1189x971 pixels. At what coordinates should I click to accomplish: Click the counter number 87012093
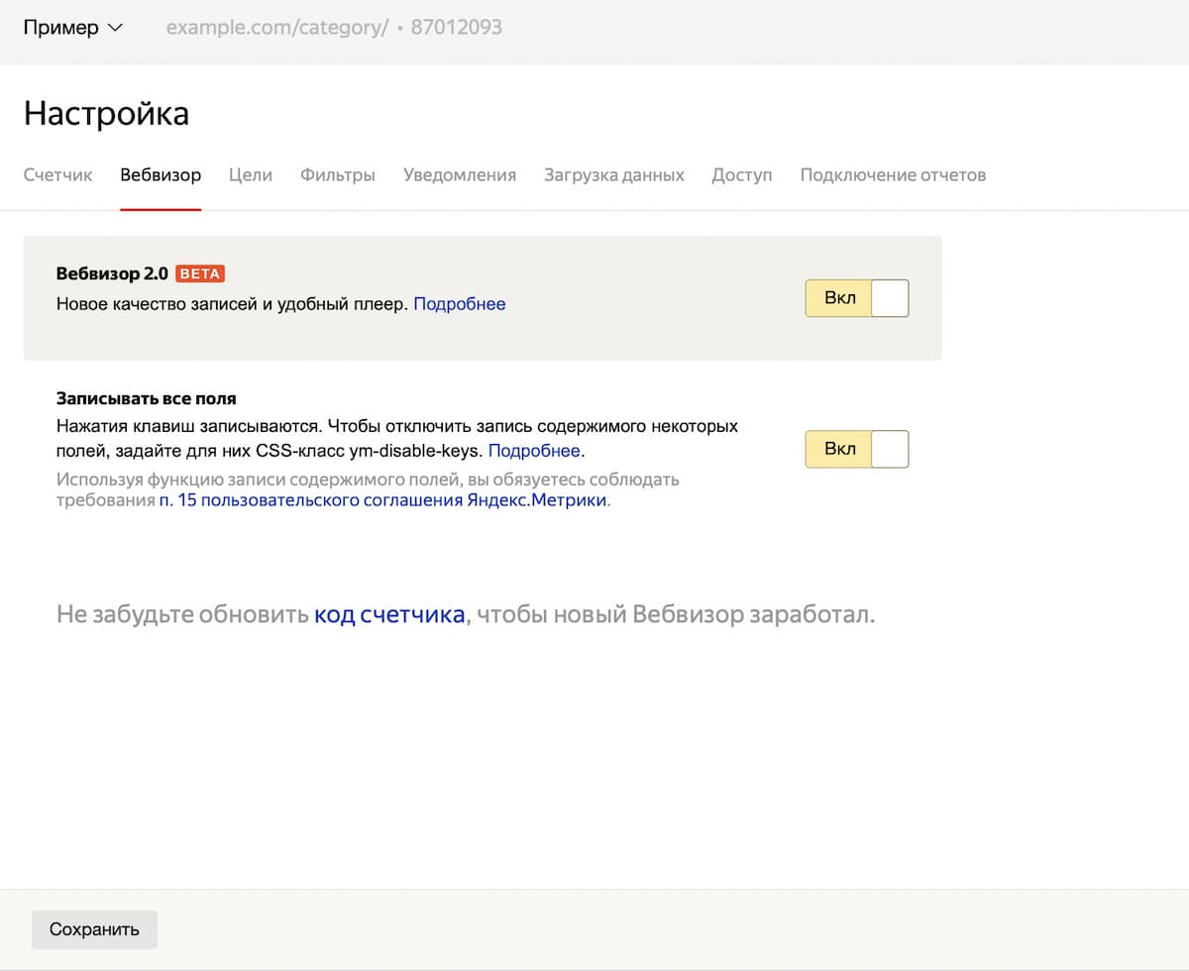tap(456, 28)
